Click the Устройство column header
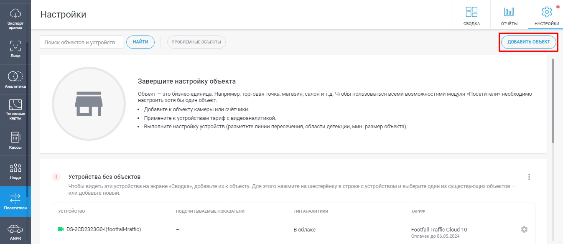 (x=71, y=211)
